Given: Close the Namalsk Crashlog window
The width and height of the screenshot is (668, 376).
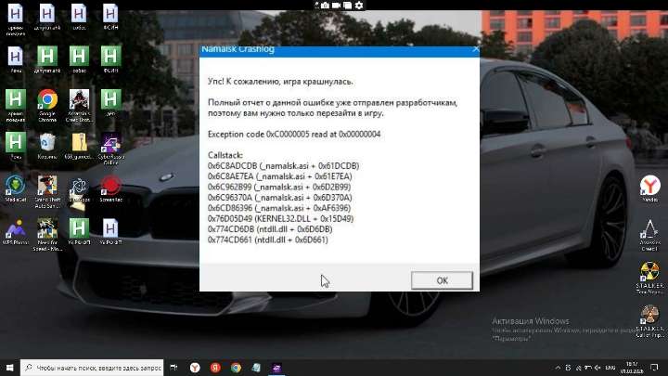Looking at the screenshot, I should point(475,47).
